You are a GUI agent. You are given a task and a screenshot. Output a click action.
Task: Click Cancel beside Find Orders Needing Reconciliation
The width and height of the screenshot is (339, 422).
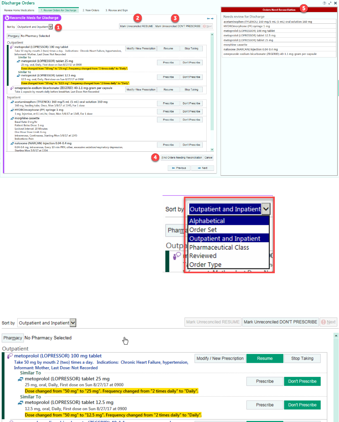[209, 158]
